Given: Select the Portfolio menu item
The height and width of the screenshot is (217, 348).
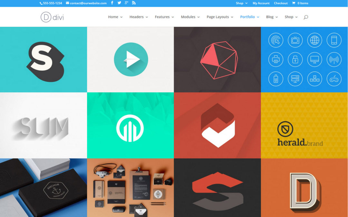Looking at the screenshot, I should click(247, 17).
